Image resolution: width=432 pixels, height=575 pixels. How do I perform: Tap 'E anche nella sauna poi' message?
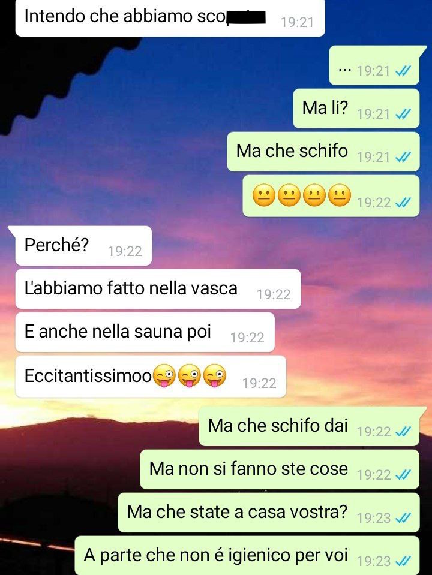tap(145, 332)
